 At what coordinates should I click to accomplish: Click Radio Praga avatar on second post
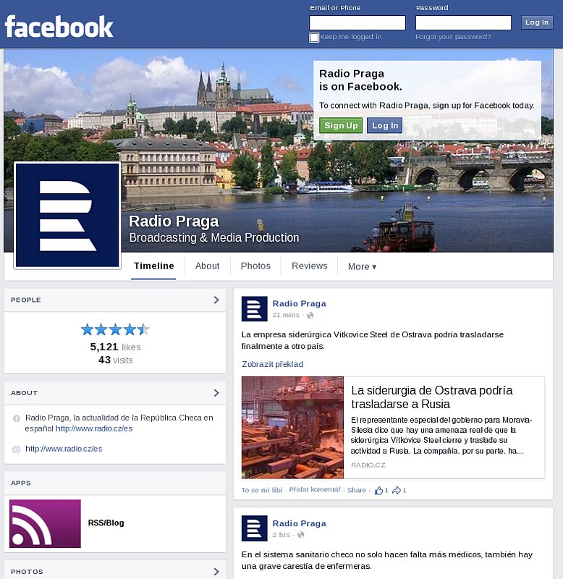point(254,528)
